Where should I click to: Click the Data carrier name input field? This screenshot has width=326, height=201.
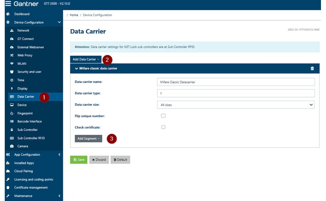click(x=236, y=82)
